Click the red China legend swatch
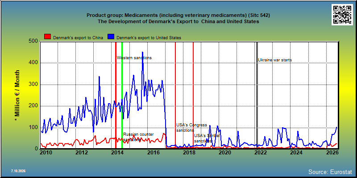Screen dimensions: 357x178 (x=48, y=37)
